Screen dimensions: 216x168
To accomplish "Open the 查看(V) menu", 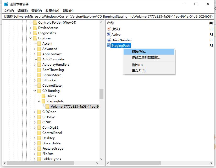I will coord(36,10).
